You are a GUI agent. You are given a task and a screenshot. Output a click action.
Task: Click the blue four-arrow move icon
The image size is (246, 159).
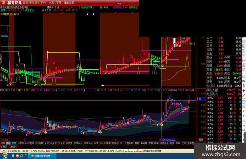pyautogui.click(x=244, y=91)
